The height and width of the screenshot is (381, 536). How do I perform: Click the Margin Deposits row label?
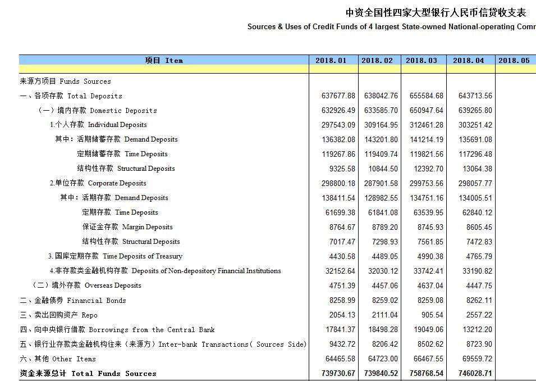click(x=127, y=227)
